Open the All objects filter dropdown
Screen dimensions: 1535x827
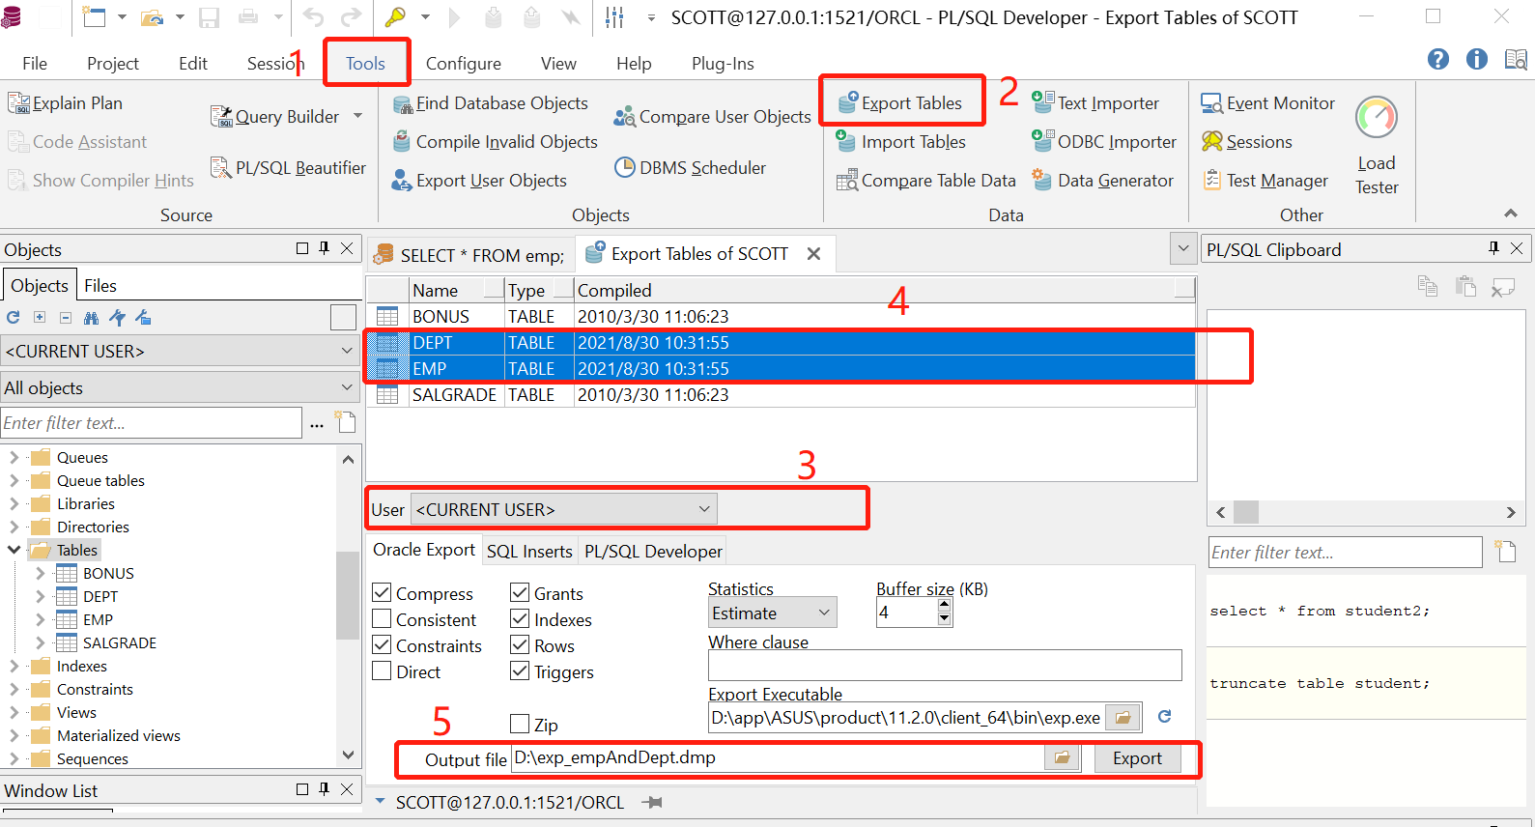(180, 387)
